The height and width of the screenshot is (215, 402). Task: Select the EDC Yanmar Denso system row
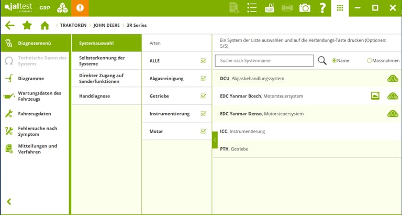[x=307, y=114]
